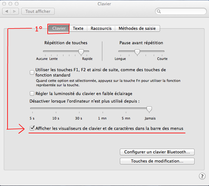
Task: Click the Répétition de touches heading
Action: tap(66, 43)
